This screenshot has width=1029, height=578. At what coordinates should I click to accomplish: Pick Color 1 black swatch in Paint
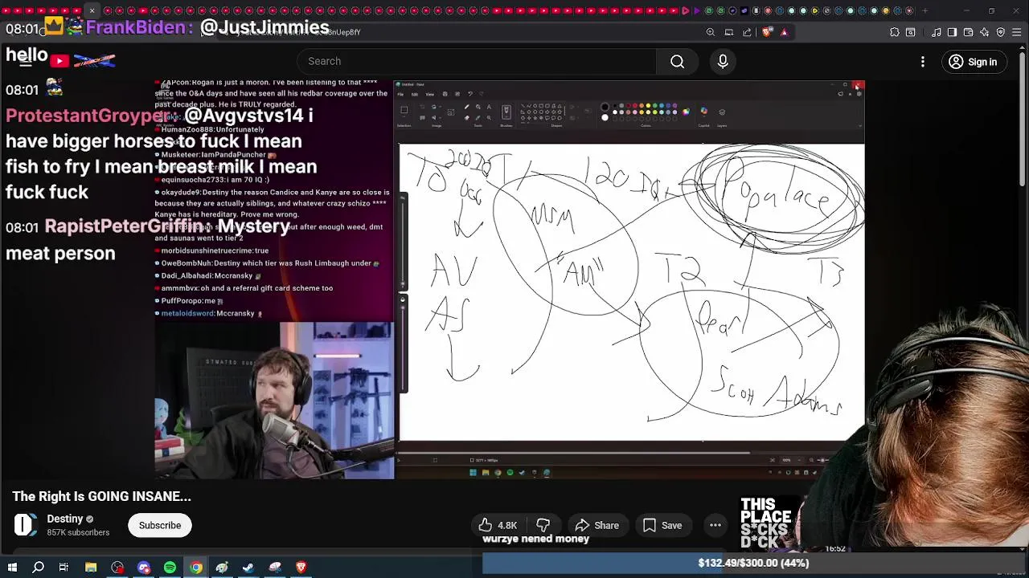coord(605,107)
